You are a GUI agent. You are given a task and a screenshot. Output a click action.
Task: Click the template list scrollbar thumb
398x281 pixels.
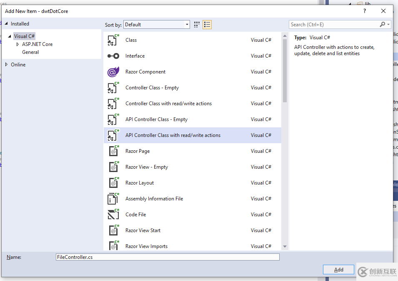(x=285, y=71)
